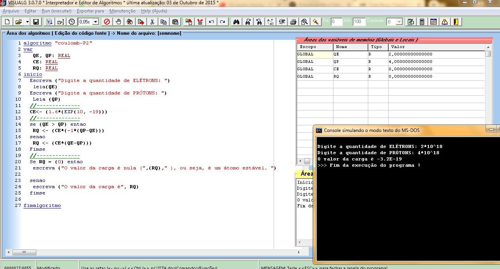Image resolution: width=500 pixels, height=269 pixels.
Task: Open the Editar menu
Action: click(30, 11)
